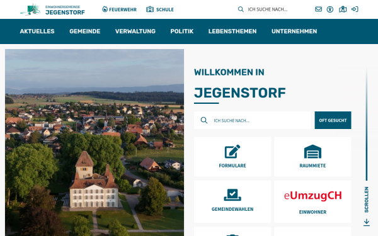
Task: Focus the main 'Ich suche nach...' search box
Action: [x=252, y=120]
